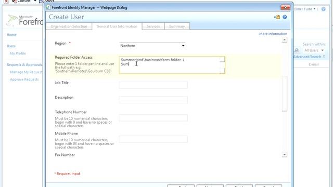Image resolution: width=333 pixels, height=187 pixels.
Task: Click the help icon beside Elmer Fudd
Action: tap(323, 9)
